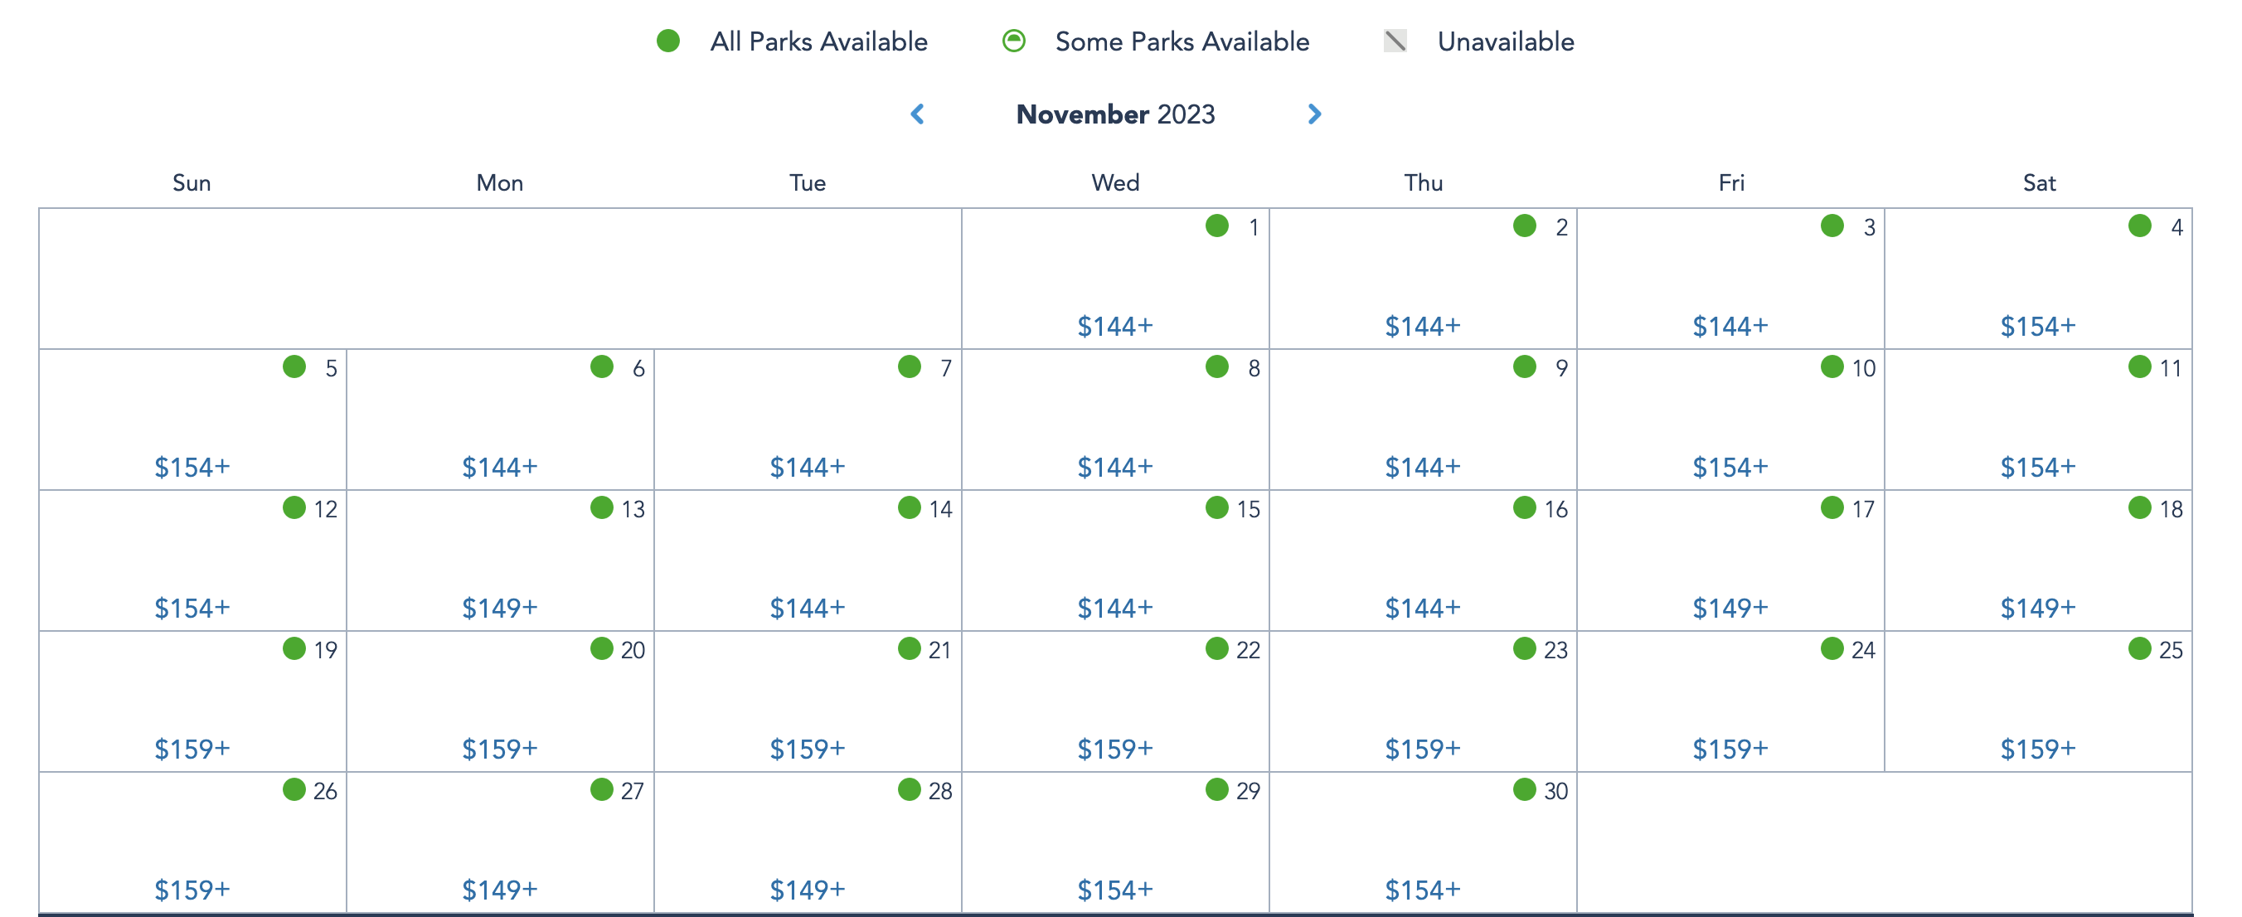Select date number 15 on the calendar
This screenshot has width=2242, height=917.
coord(1248,509)
